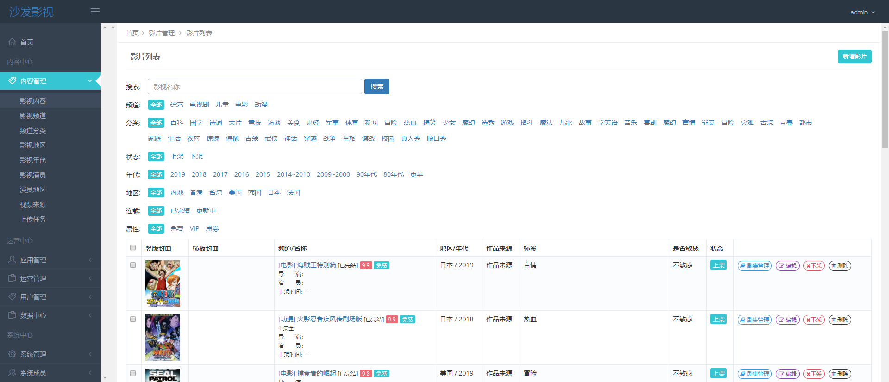Click the 用户管理 sidebar icon
This screenshot has width=889, height=382.
tap(12, 296)
